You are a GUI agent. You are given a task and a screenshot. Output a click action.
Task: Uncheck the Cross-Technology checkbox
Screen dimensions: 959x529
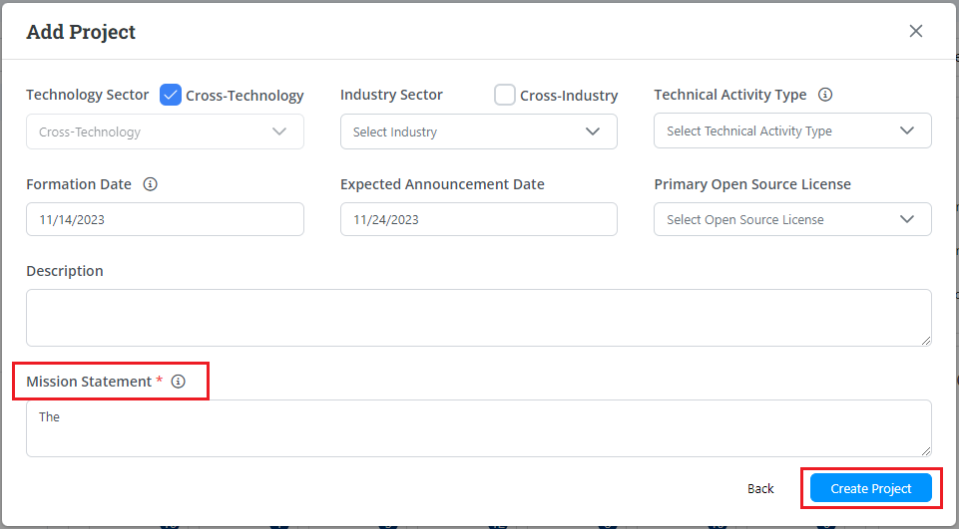[170, 95]
